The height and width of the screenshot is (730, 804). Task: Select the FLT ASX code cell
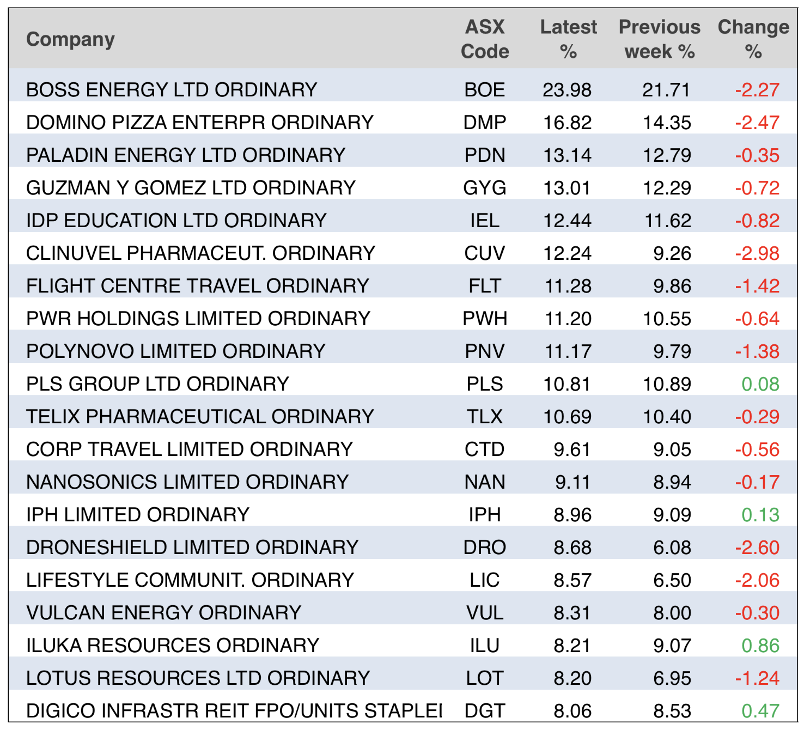pos(485,286)
